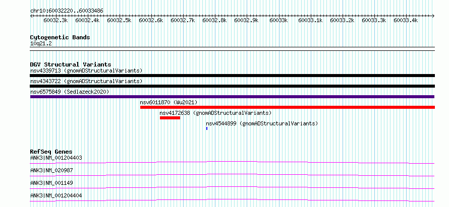Click the ANK3|NM_001204404 transcript label
Image resolution: width=449 pixels, height=207 pixels.
(x=56, y=195)
